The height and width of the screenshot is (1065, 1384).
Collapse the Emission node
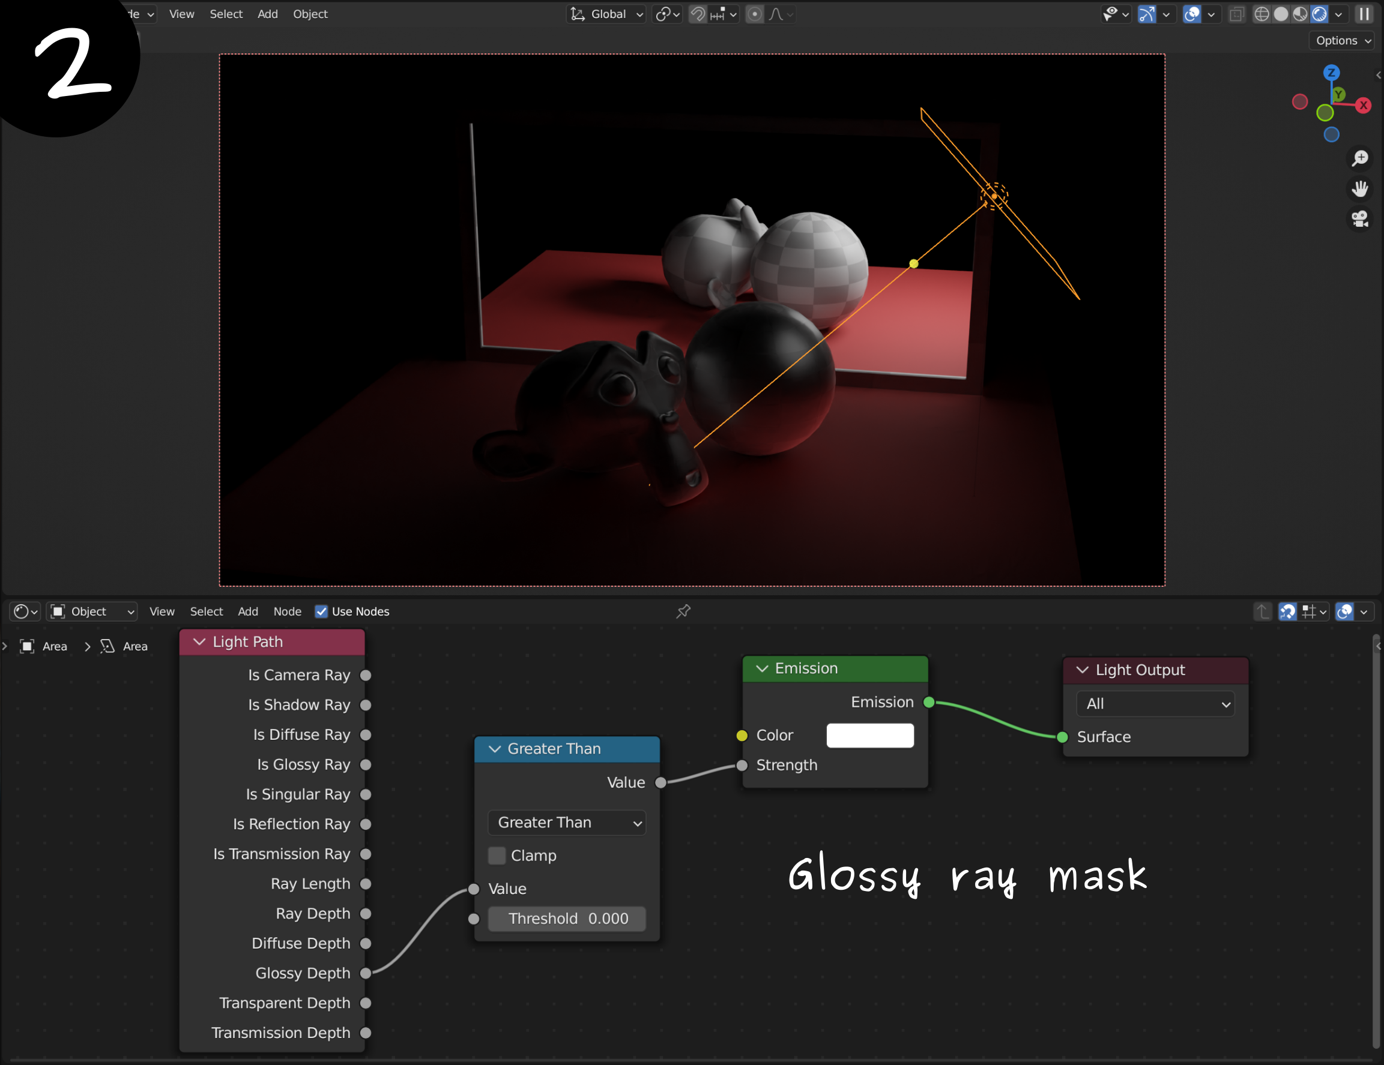pyautogui.click(x=762, y=668)
